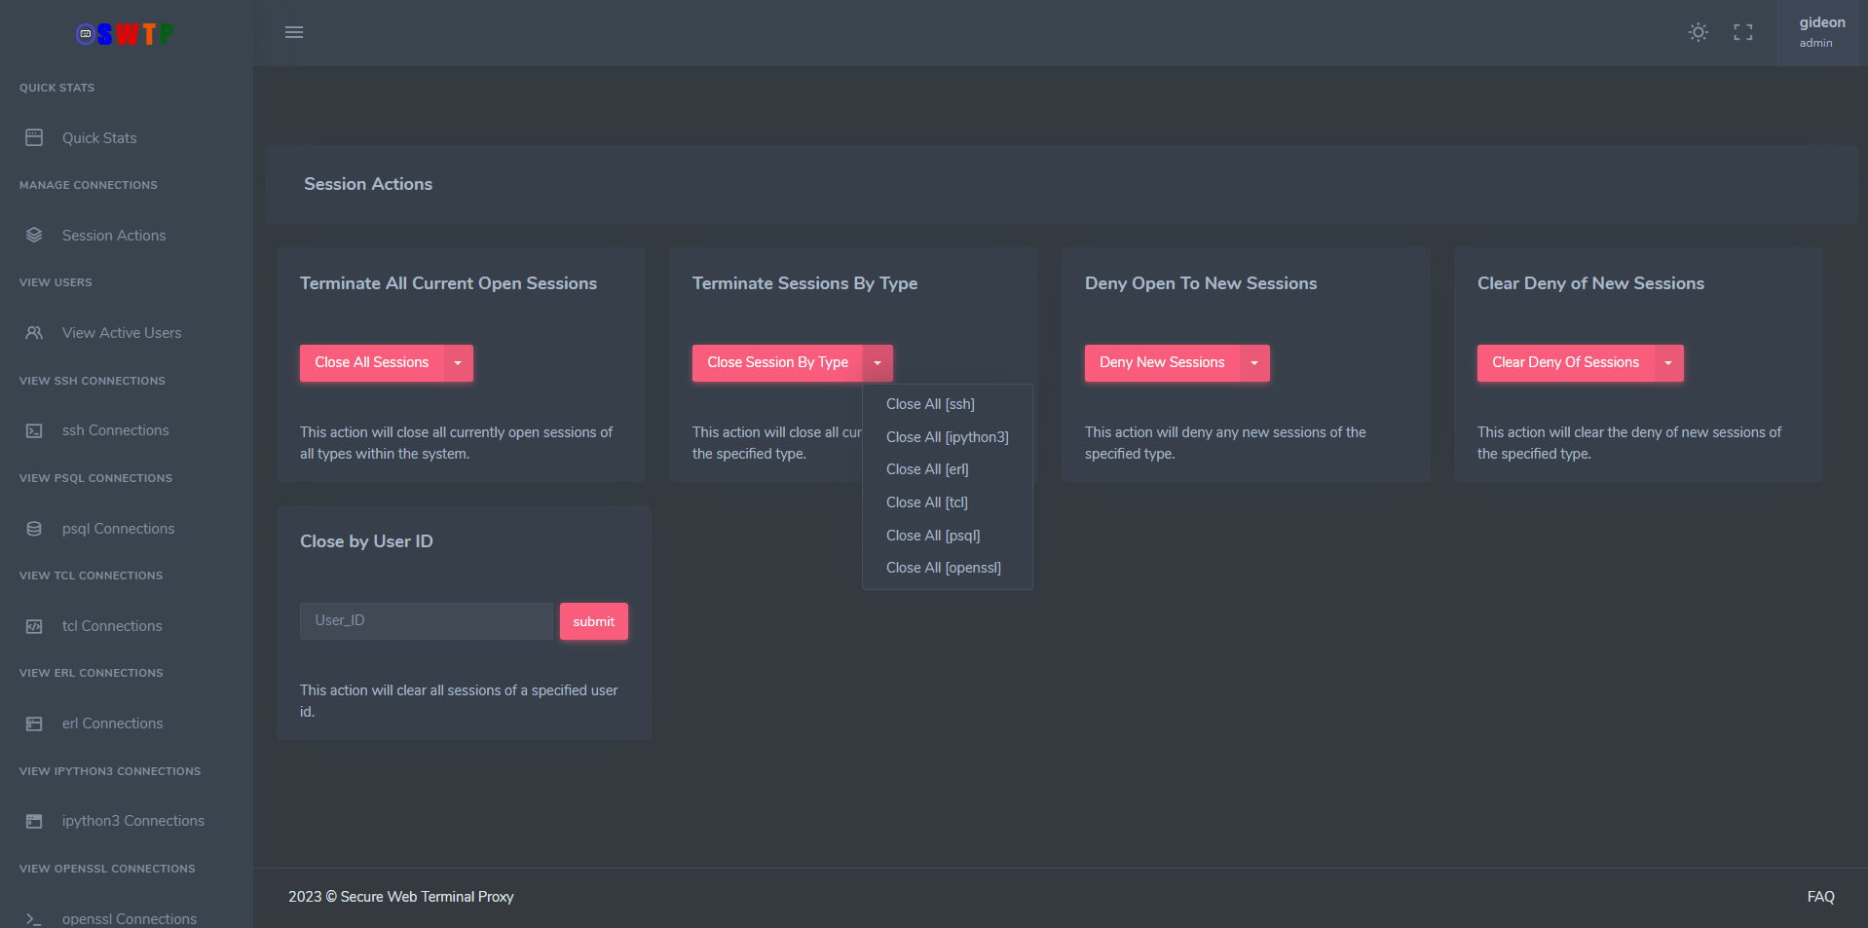Focus the User_ID input field

pos(426,621)
